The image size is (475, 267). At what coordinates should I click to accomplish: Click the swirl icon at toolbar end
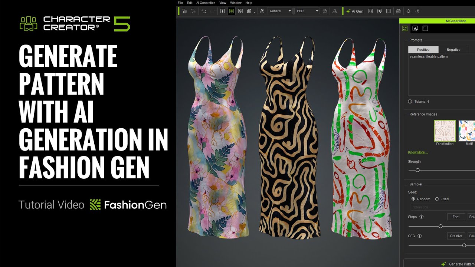click(417, 11)
